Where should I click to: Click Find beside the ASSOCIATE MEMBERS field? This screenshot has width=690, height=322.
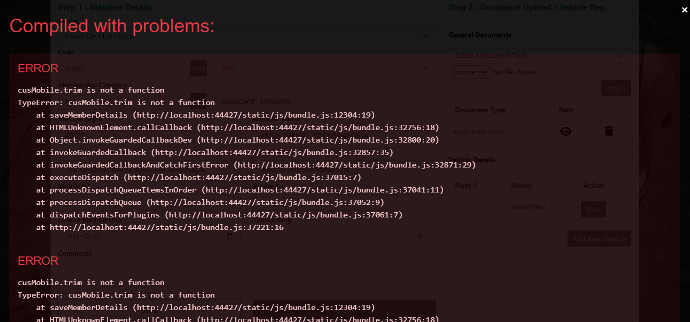click(x=198, y=101)
